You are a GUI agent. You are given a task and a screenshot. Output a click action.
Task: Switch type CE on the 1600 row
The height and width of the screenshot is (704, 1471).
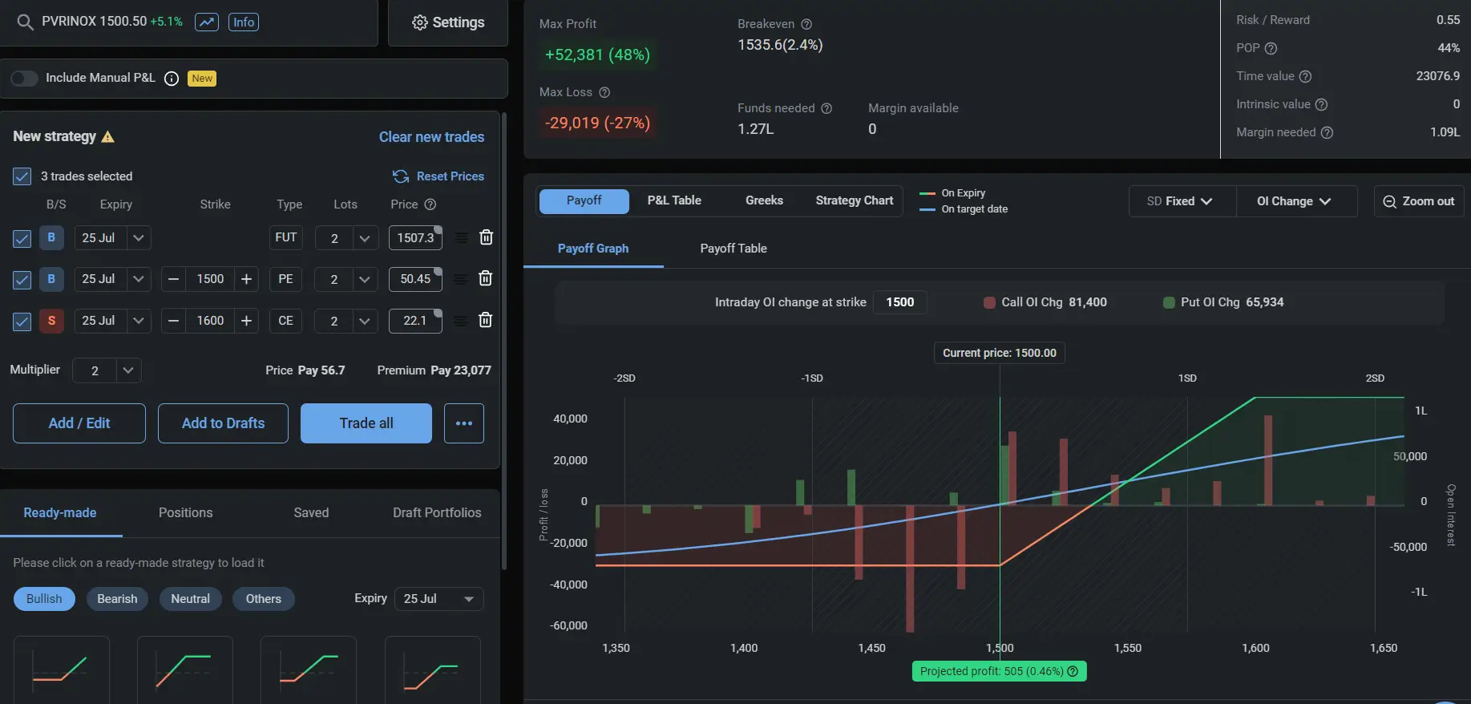tap(285, 320)
